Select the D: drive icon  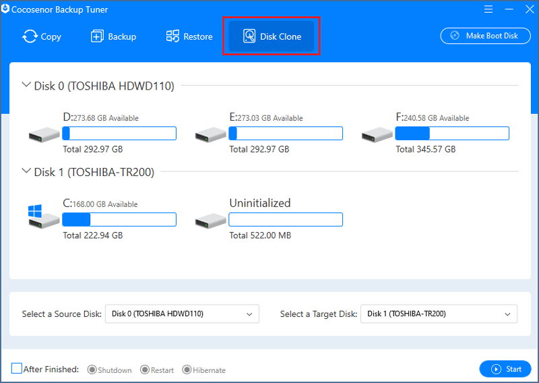coord(44,135)
